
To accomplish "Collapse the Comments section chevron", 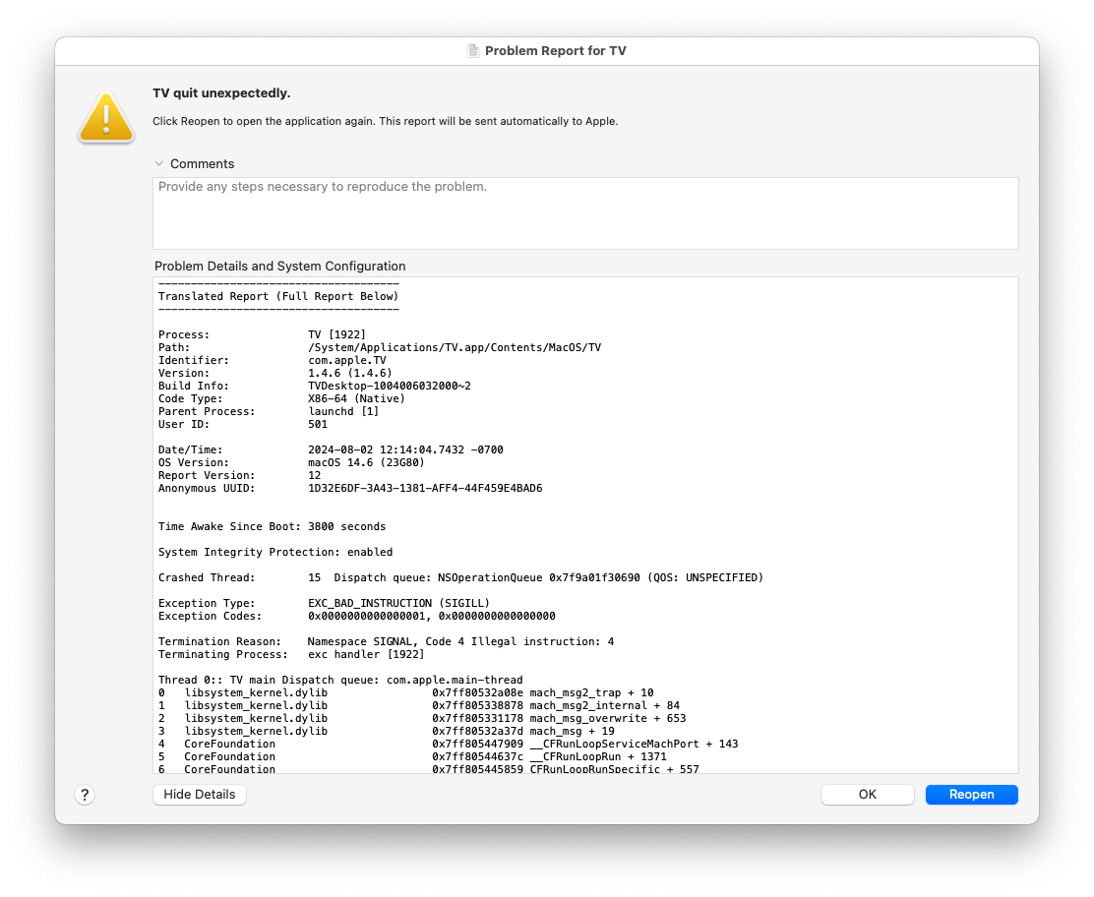I will (159, 164).
